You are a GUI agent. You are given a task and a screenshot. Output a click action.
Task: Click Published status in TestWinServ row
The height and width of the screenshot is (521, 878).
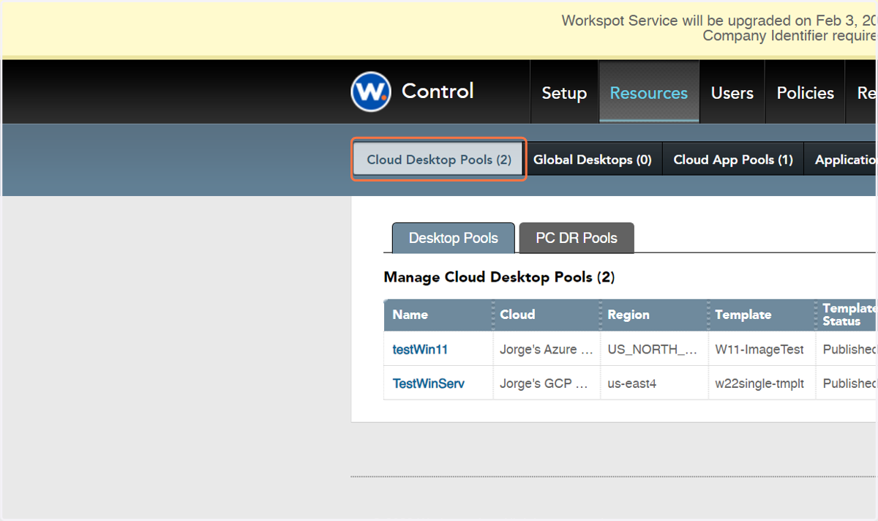847,383
